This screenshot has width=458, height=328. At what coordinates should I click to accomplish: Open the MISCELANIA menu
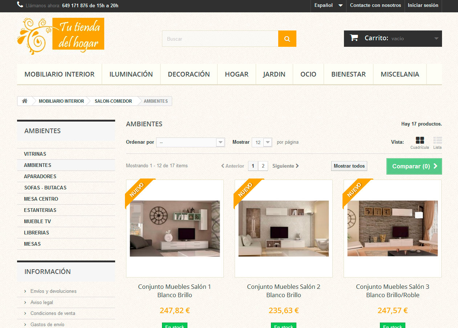coord(400,74)
